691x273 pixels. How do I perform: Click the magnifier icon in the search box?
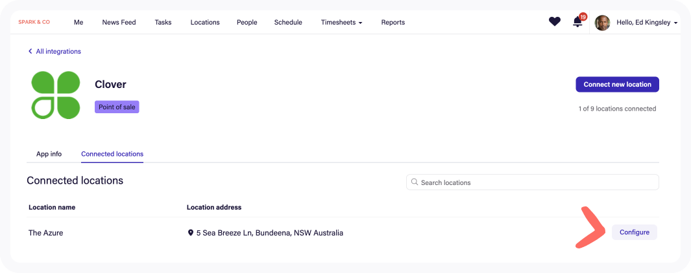tap(414, 182)
